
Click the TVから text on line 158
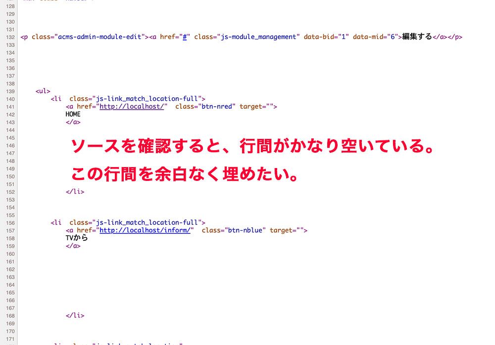[76, 238]
